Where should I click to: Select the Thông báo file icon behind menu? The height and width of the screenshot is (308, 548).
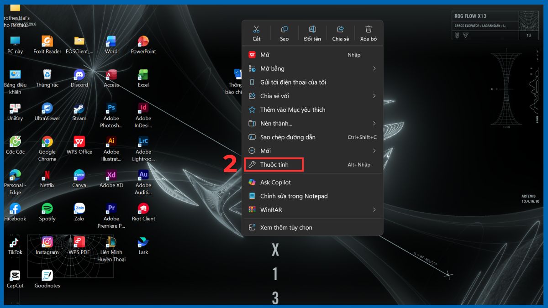point(235,82)
